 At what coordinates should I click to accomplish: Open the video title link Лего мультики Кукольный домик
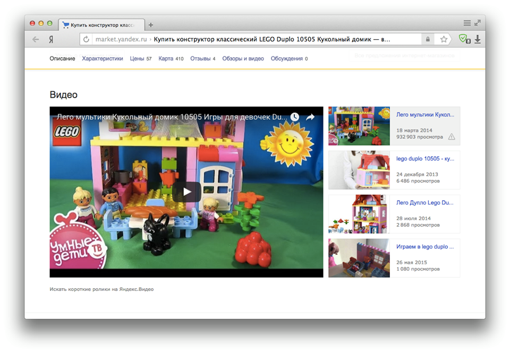point(172,117)
